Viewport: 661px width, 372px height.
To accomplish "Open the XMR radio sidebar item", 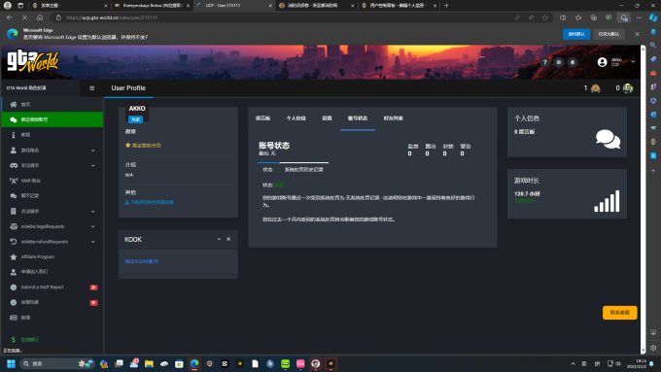I will click(52, 181).
